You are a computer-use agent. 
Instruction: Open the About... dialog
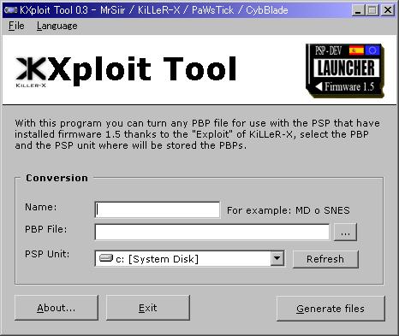57,308
